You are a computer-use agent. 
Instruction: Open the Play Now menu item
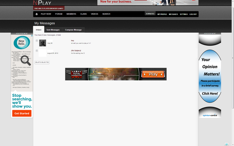pyautogui.click(x=46, y=14)
